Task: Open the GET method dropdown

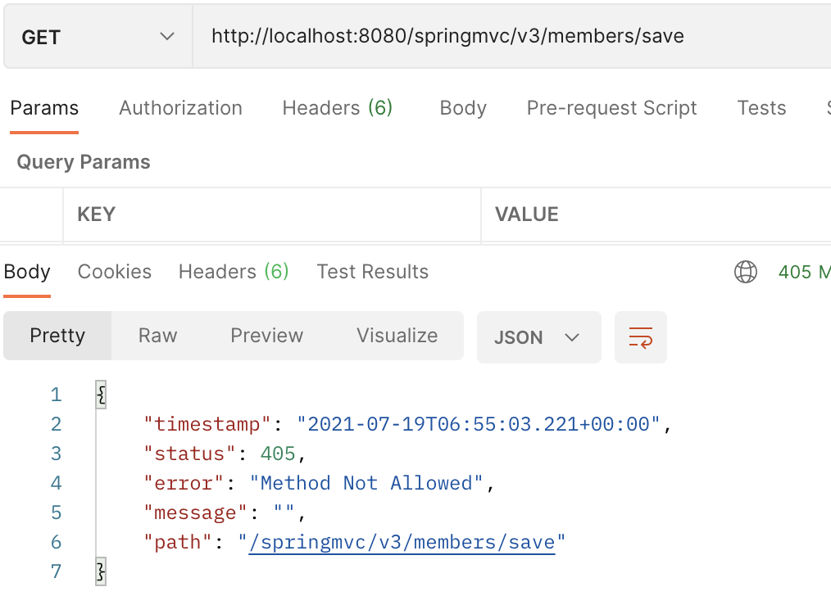Action: 98,37
